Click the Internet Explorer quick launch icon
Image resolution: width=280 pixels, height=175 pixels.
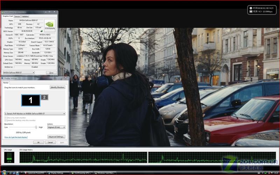tap(11, 173)
